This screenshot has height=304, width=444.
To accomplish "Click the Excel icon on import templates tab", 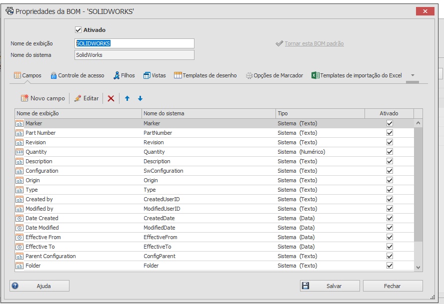I will 315,75.
